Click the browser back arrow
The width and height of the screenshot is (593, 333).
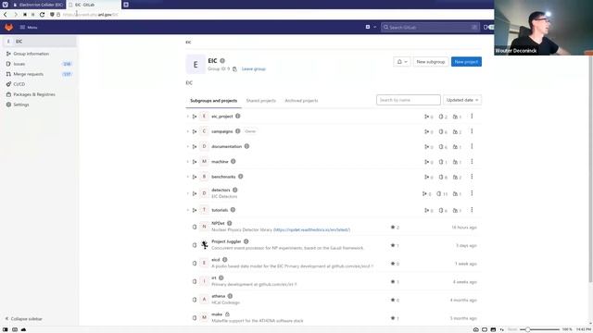click(6, 15)
